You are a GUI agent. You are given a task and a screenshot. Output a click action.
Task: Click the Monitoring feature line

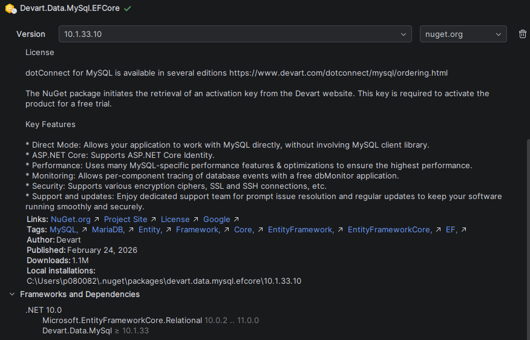212,175
